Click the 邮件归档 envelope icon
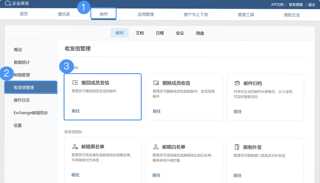 tap(237, 83)
